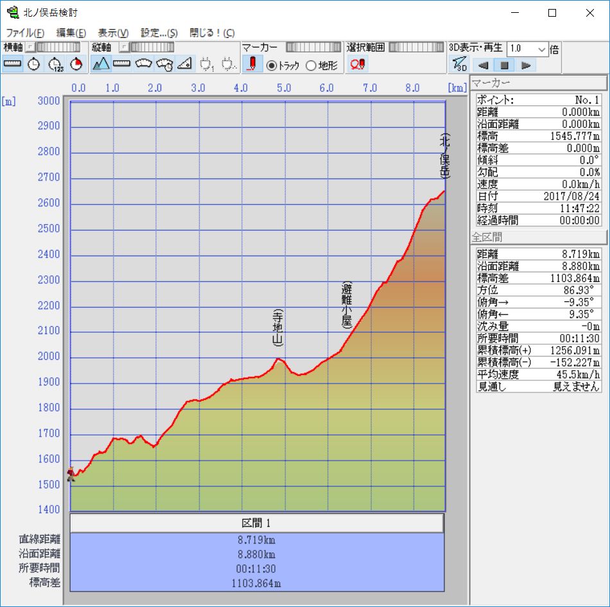Select the 地形 radio button
The image size is (610, 607).
click(x=311, y=66)
